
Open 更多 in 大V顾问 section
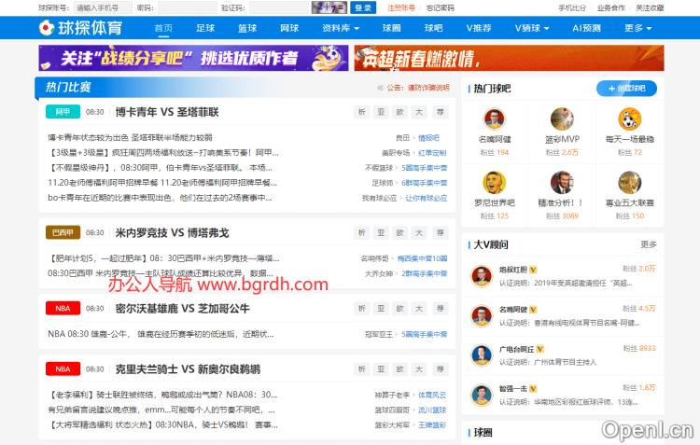pos(649,244)
